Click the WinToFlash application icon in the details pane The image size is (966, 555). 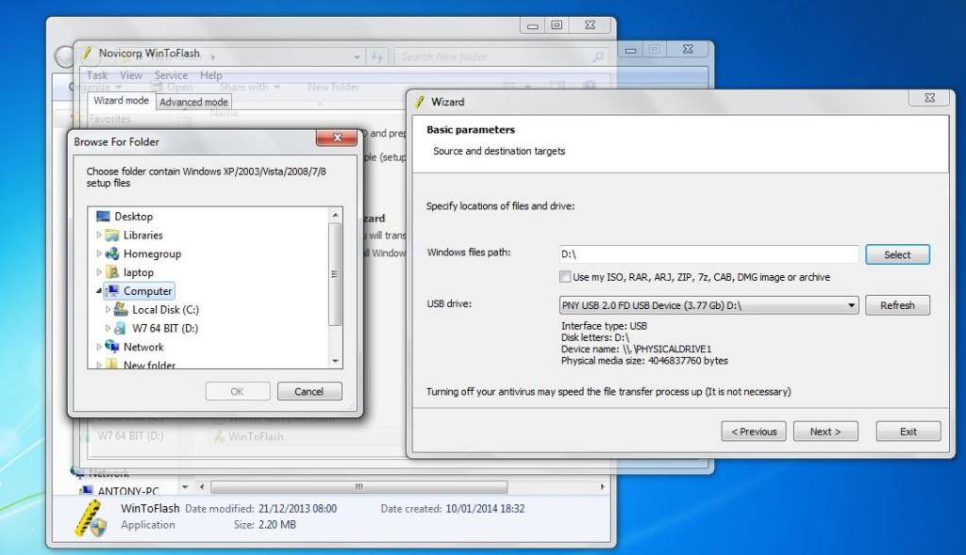tap(89, 516)
